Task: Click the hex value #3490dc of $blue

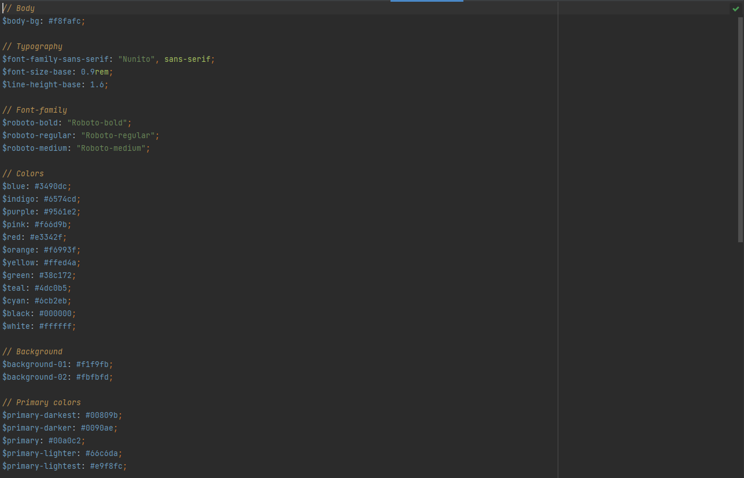Action: click(51, 186)
